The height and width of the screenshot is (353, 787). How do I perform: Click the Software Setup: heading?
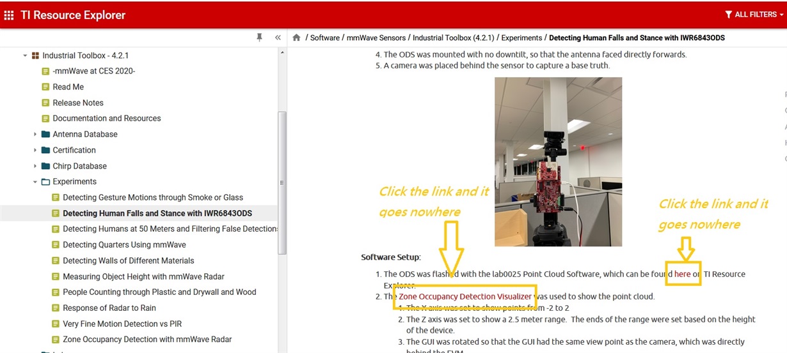391,257
